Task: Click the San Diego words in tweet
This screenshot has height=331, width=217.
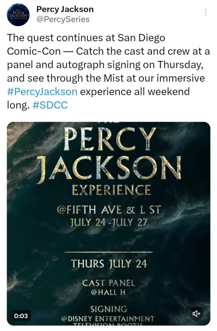Action: tap(141, 38)
